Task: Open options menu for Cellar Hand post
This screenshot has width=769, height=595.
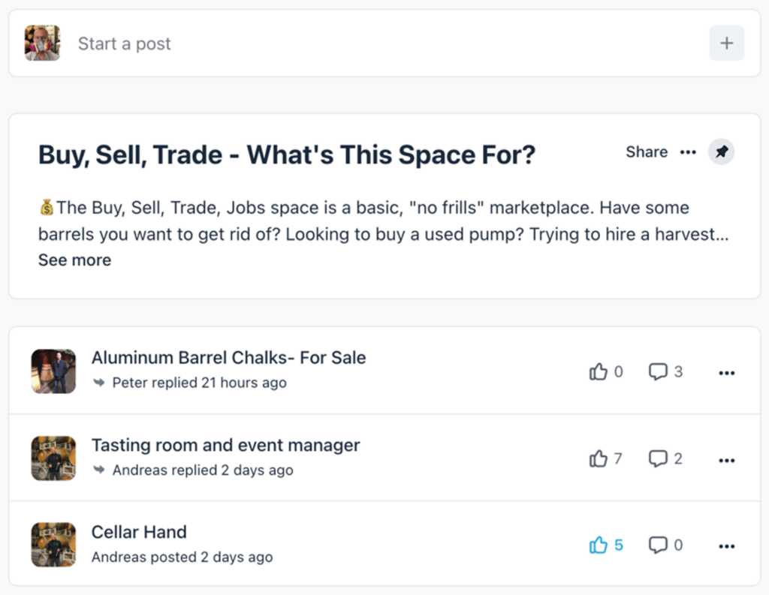Action: [726, 546]
